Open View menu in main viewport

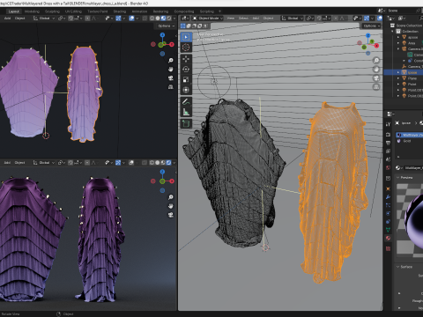[x=231, y=18]
